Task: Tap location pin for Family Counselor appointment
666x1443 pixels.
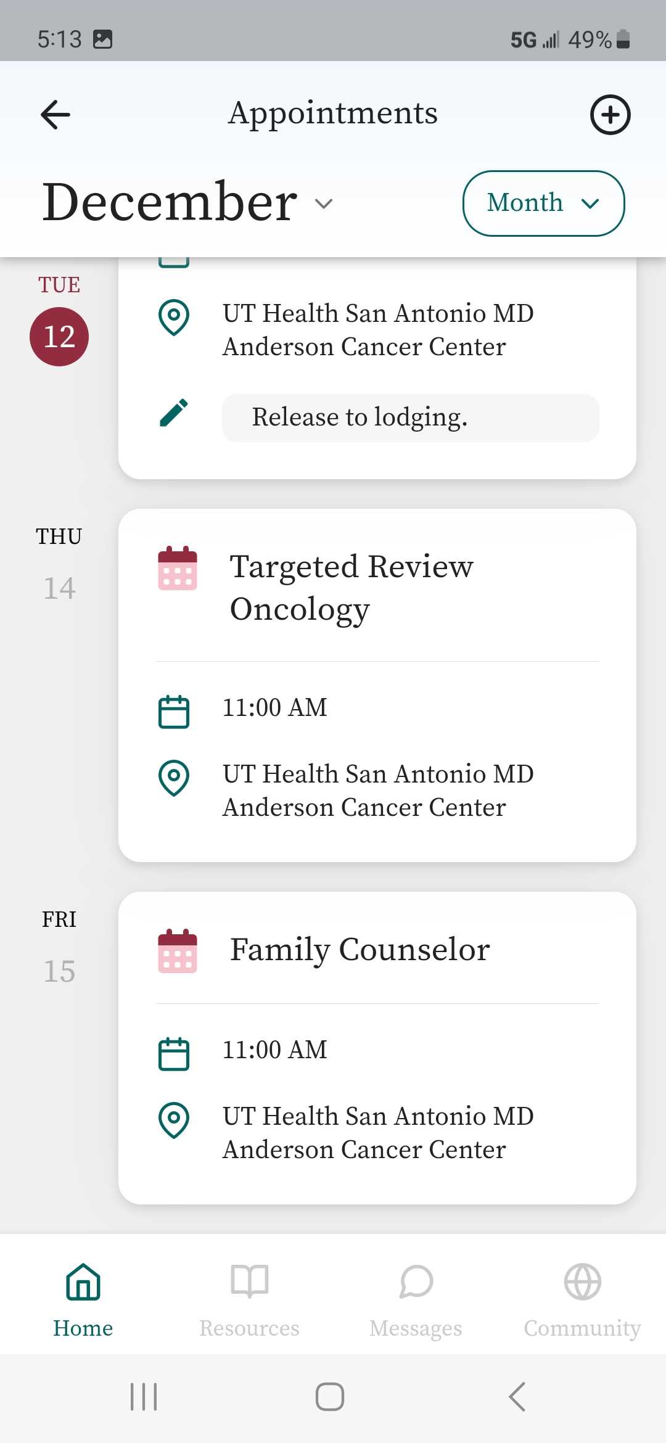Action: tap(174, 1120)
